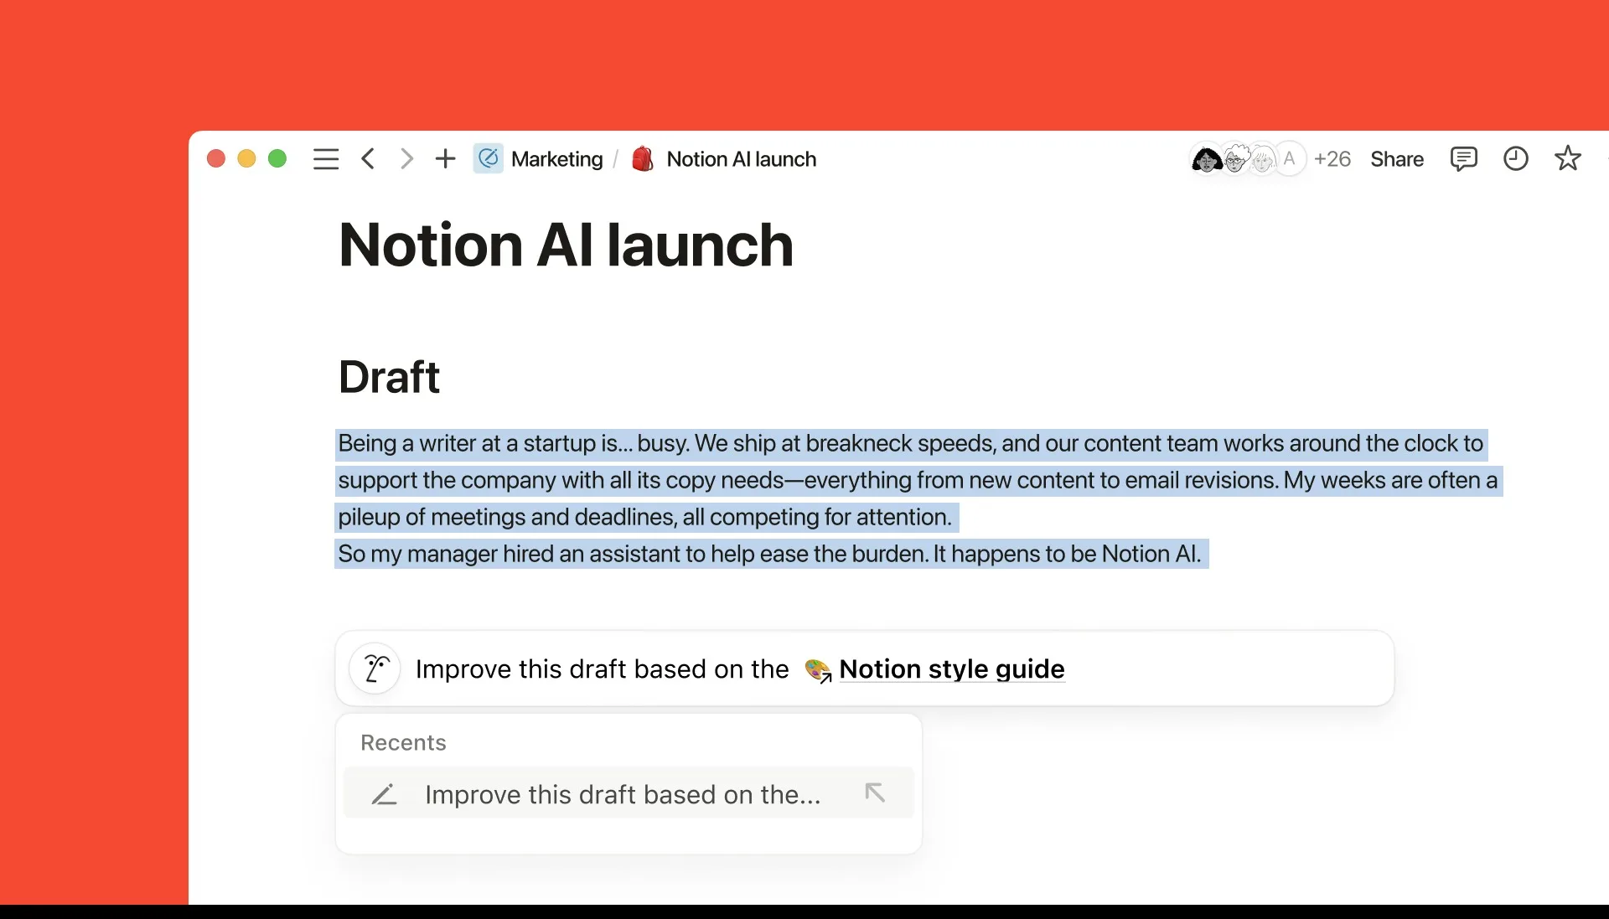Click the recent draft improvement entry
The image size is (1609, 919).
coord(629,794)
